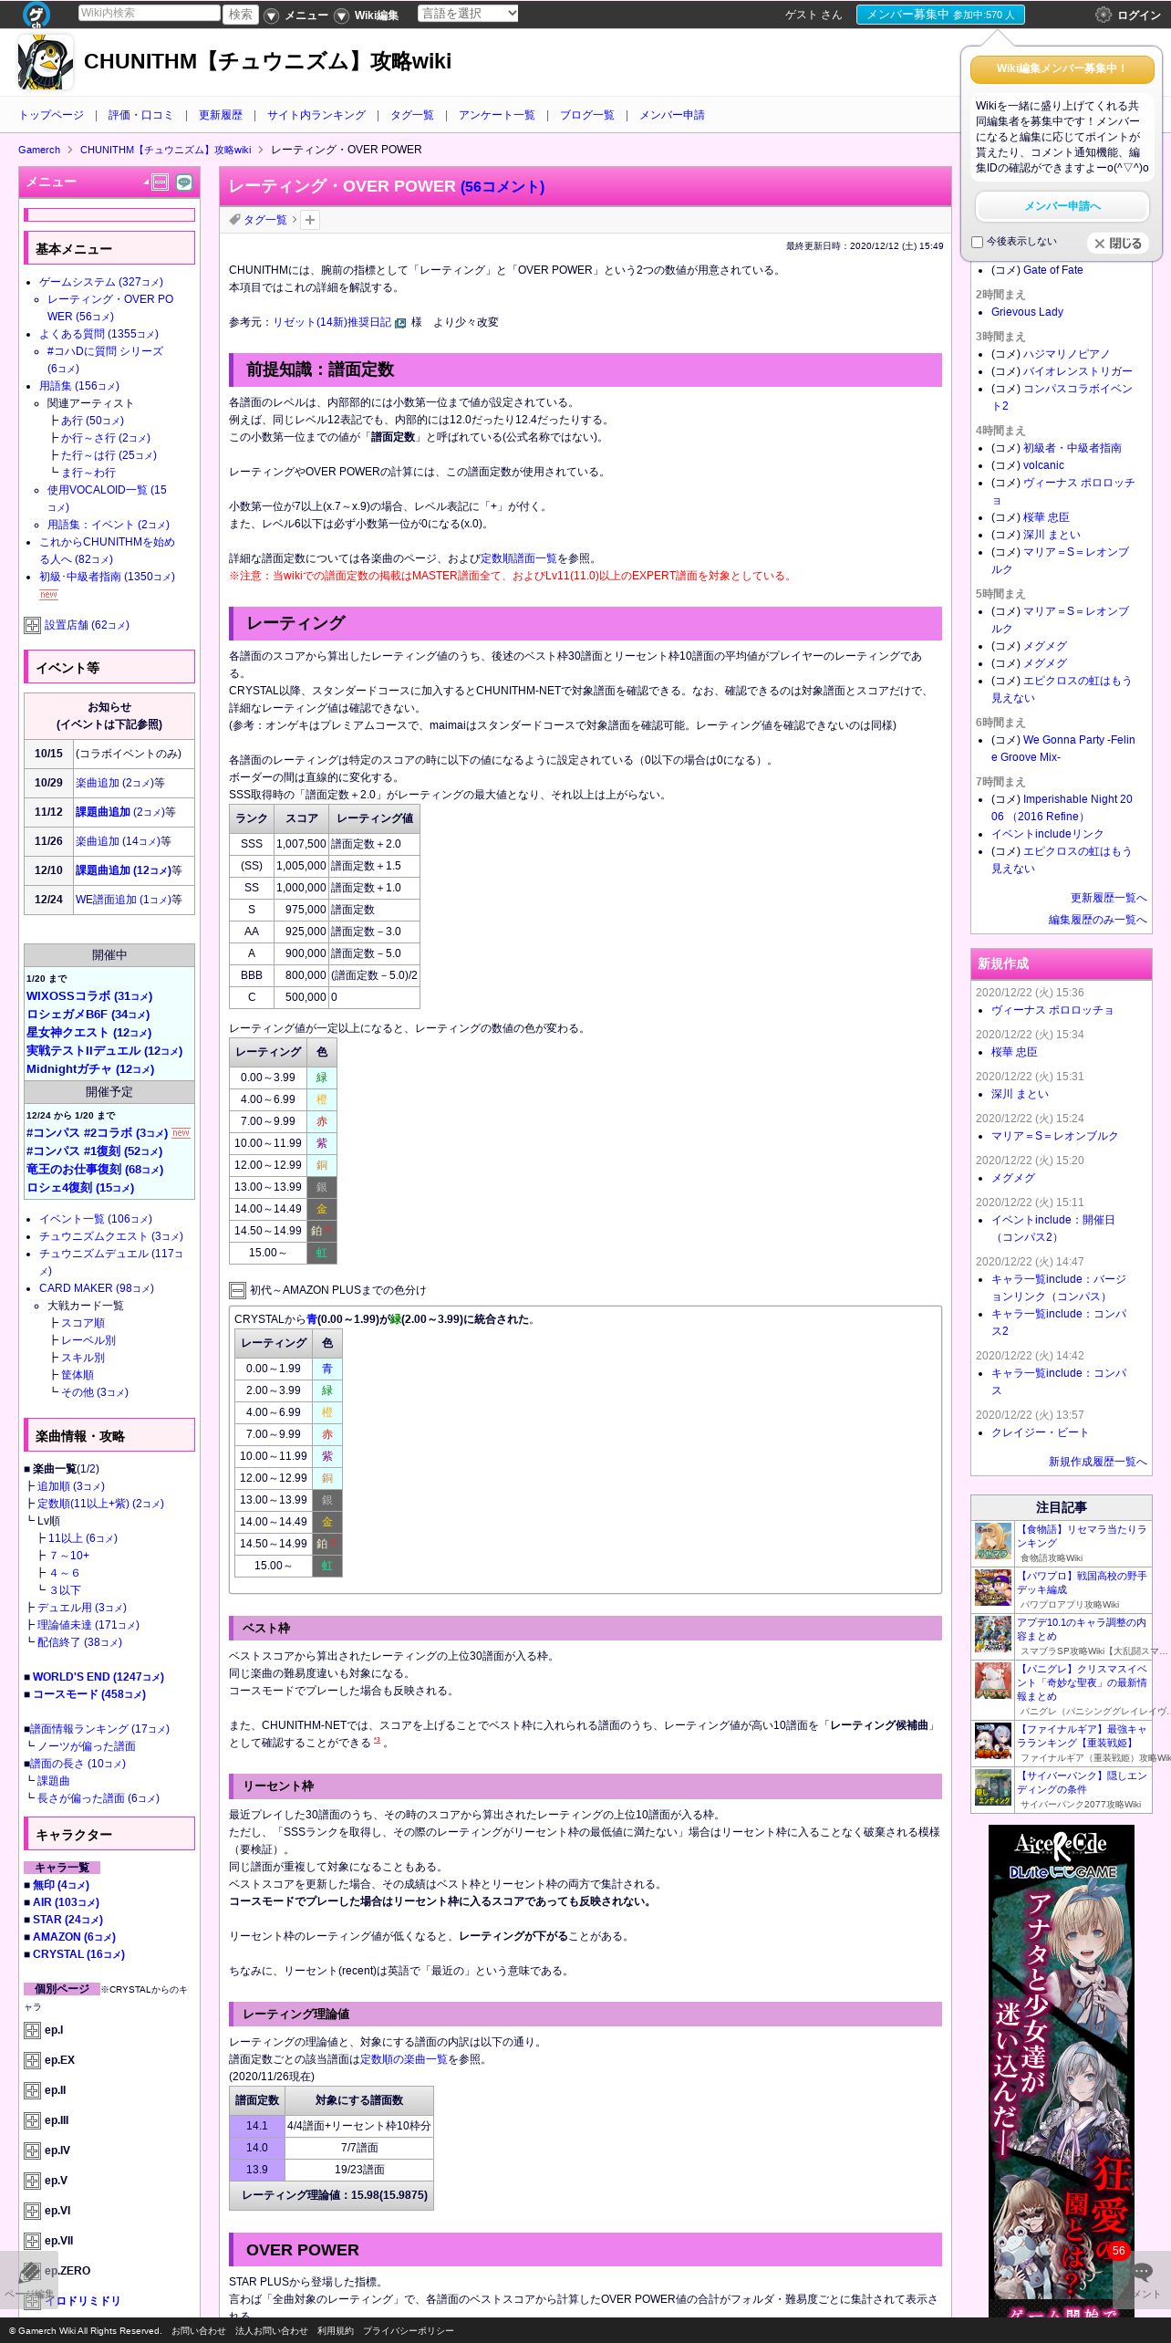Image resolution: width=1171 pixels, height=2343 pixels.
Task: Open the 食物語 リセマラ当たりランキング thumbnail
Action: coord(993,1541)
